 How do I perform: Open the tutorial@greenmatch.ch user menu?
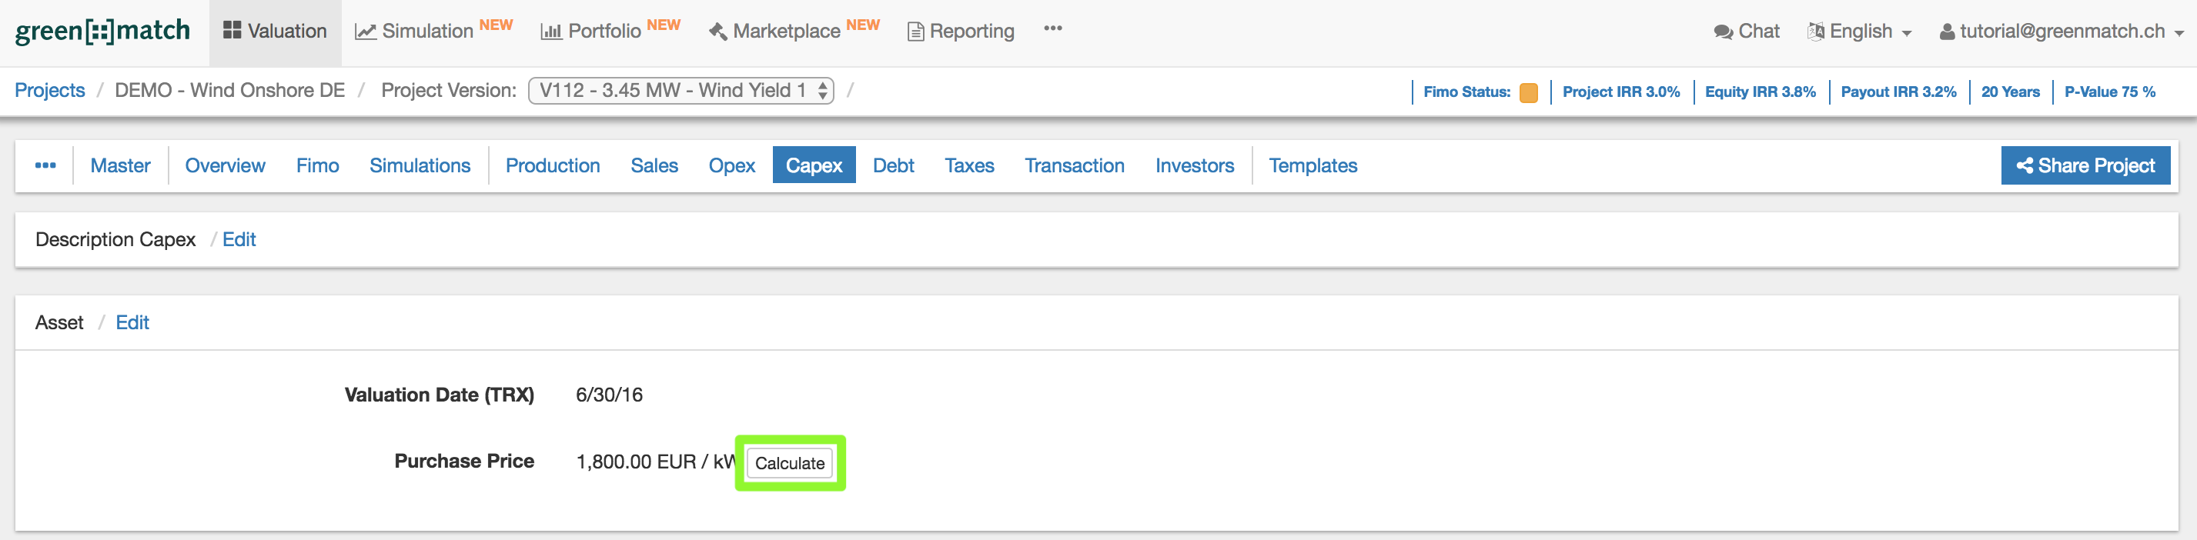[x=2061, y=32]
